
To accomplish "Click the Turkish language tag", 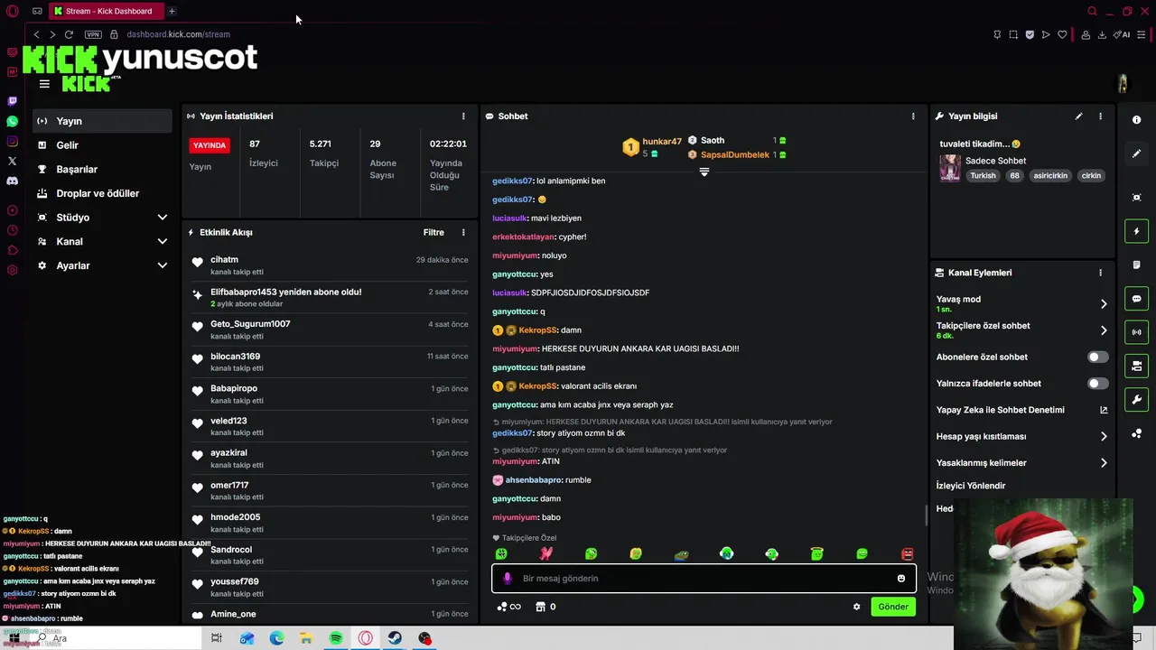I will pos(983,176).
